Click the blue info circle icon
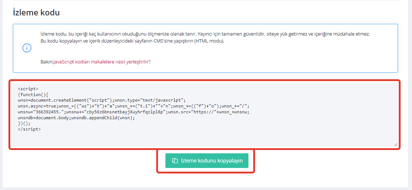 point(27,48)
